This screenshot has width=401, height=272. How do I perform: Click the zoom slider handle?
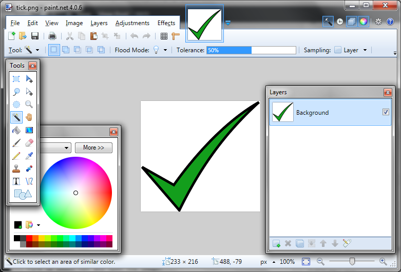click(352, 262)
